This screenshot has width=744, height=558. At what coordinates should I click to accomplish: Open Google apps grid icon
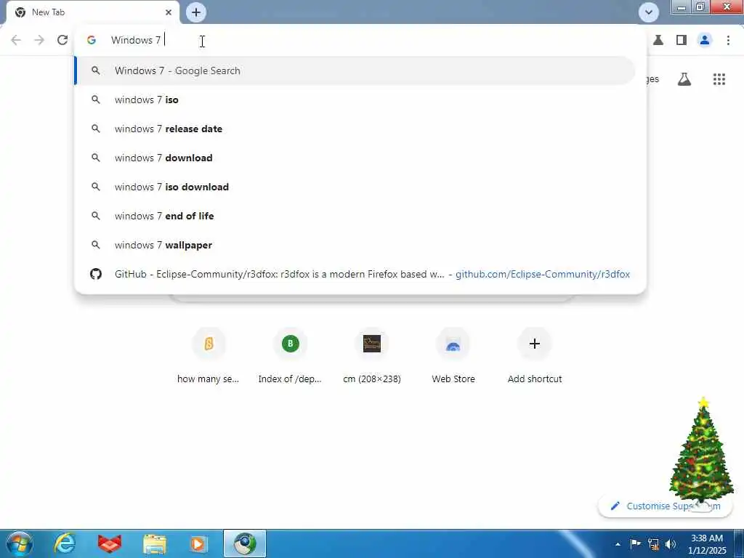pos(719,79)
